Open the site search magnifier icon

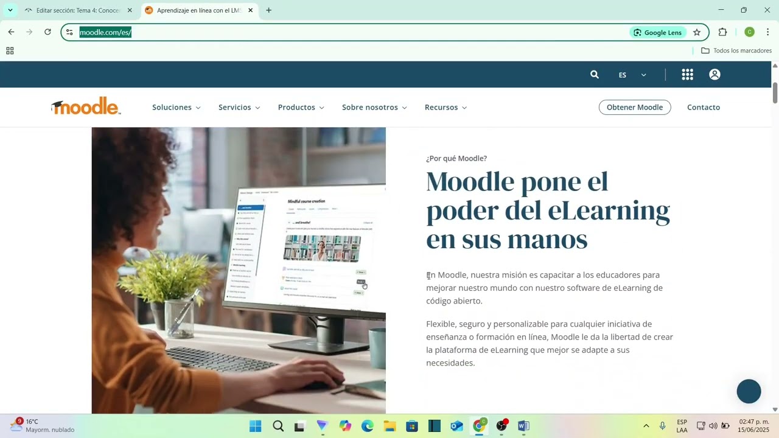(x=595, y=74)
